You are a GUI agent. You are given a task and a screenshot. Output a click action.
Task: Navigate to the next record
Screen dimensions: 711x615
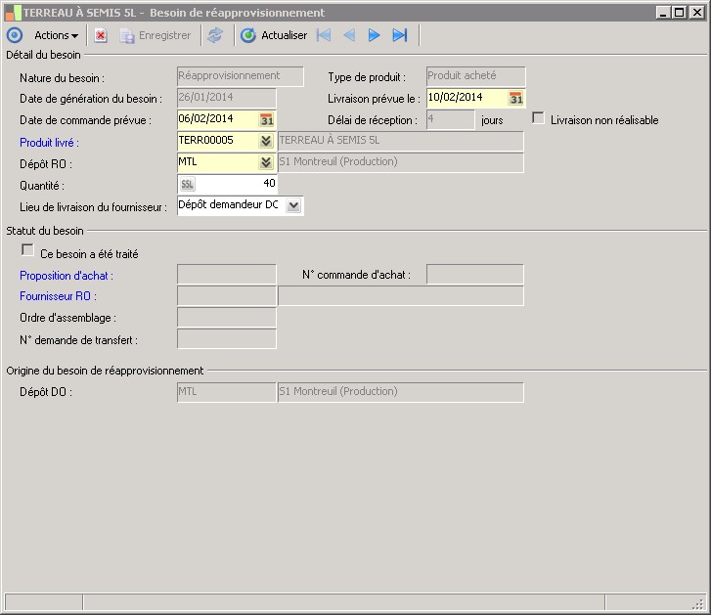[x=374, y=35]
